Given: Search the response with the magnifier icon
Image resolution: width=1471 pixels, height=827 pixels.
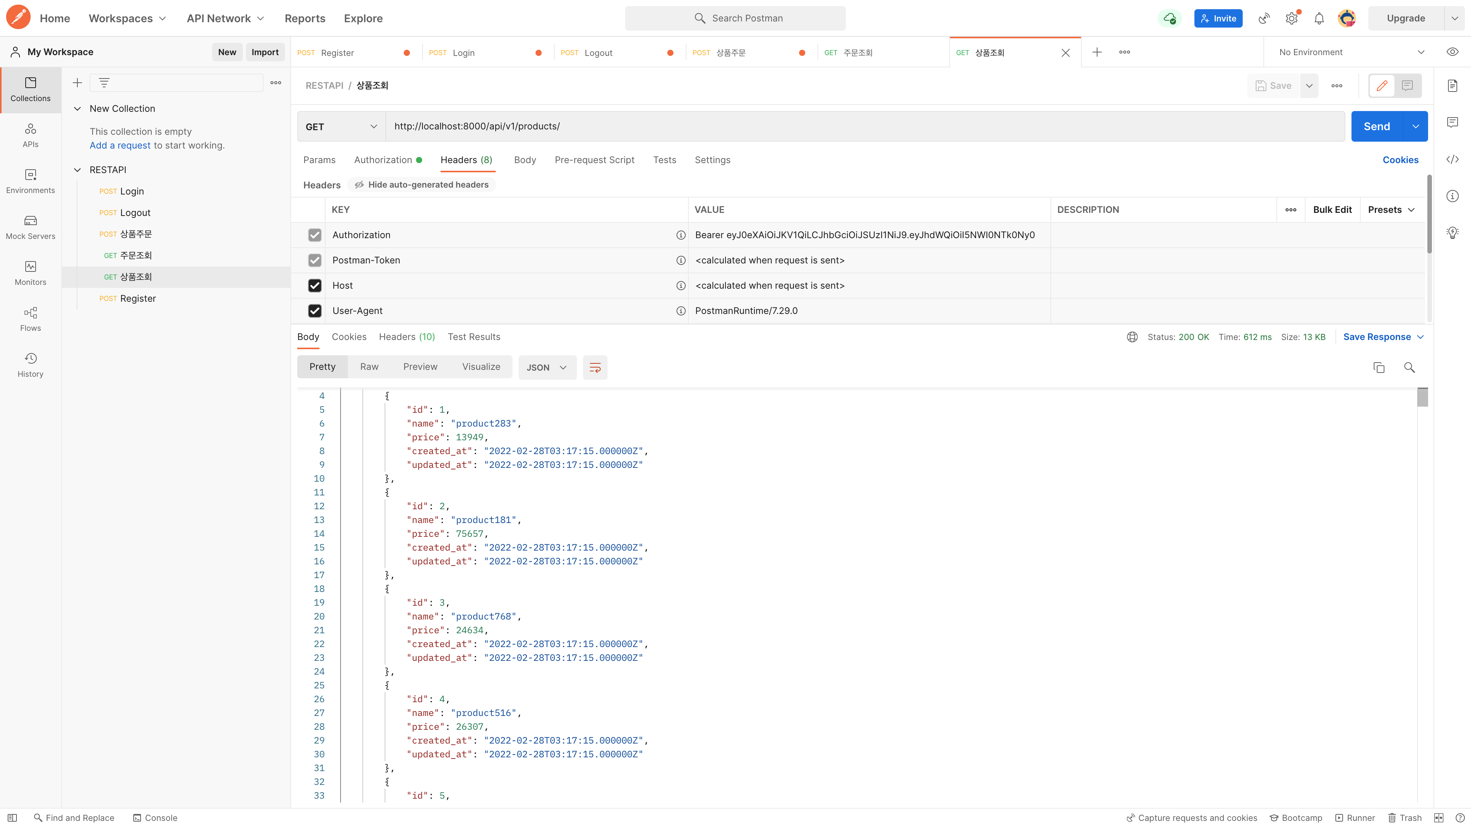Looking at the screenshot, I should point(1409,367).
